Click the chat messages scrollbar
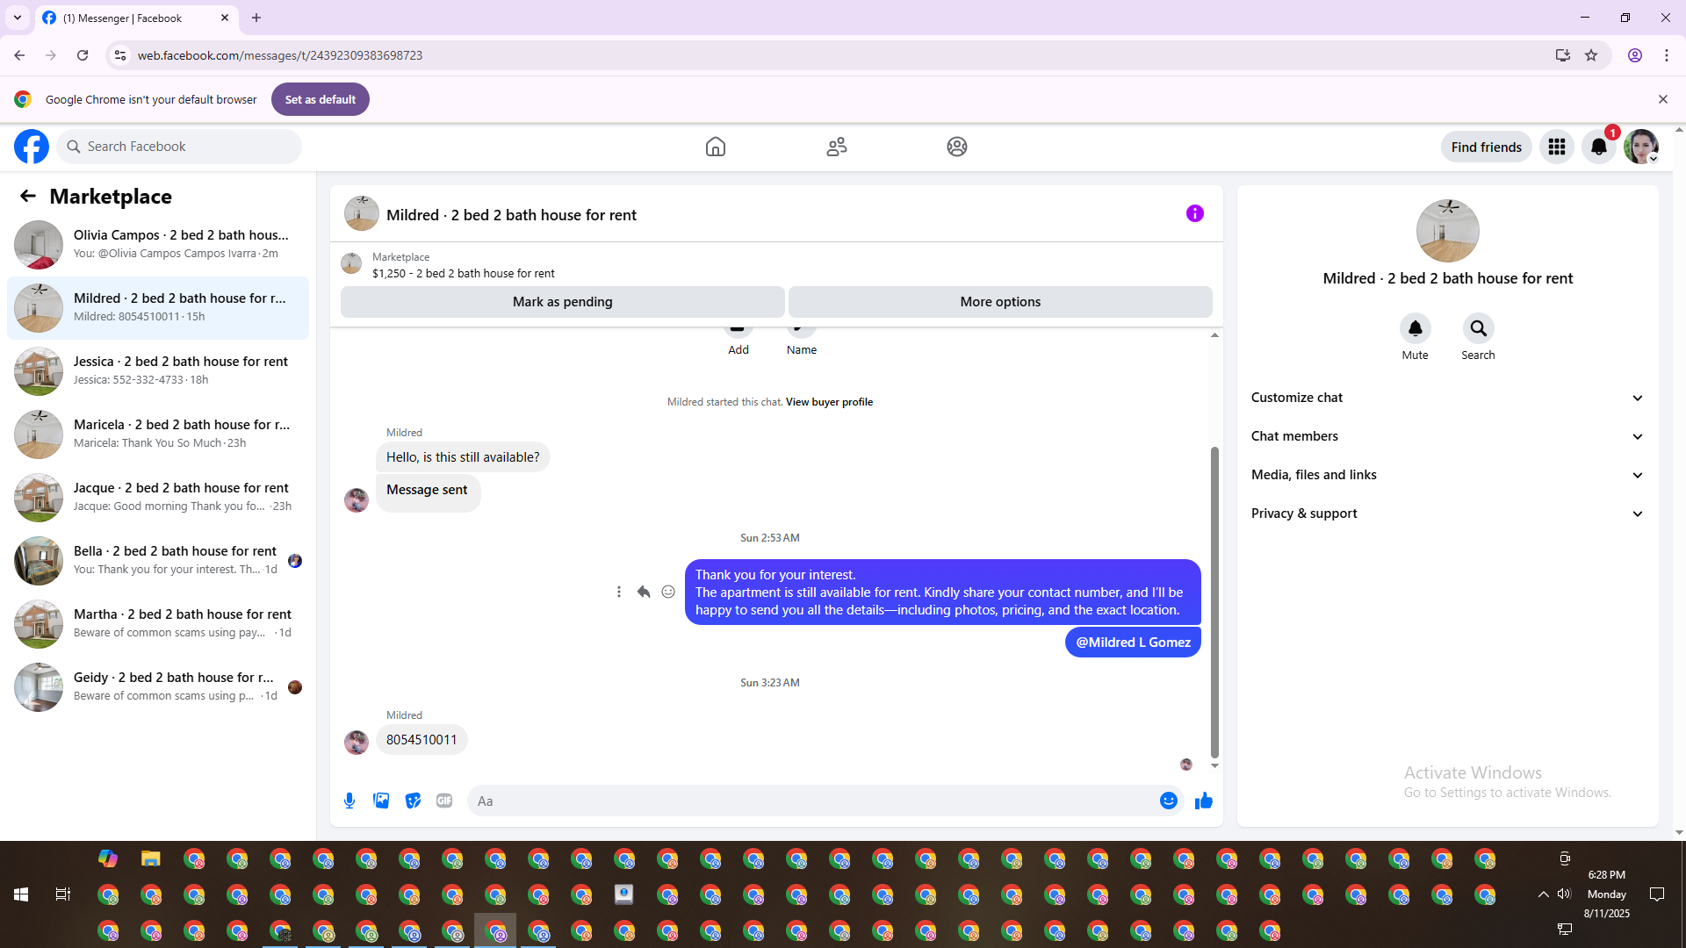The width and height of the screenshot is (1686, 948). click(1214, 601)
